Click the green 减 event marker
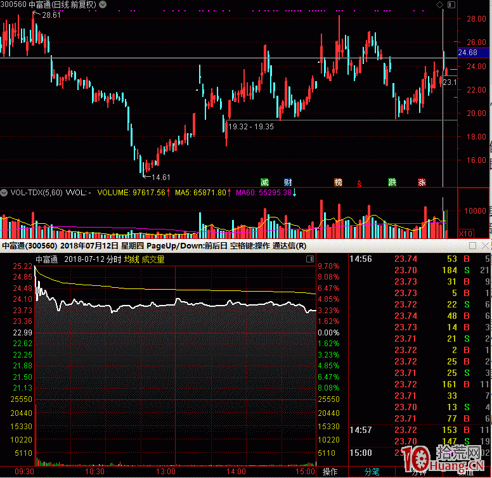Screen dimensions: 492x478 264,182
